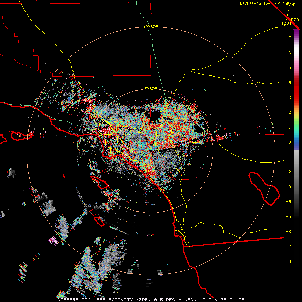Image resolution: width=302 pixels, height=302 pixels.
Task: Click the -5 value on the color scale
Action: (x=288, y=217)
